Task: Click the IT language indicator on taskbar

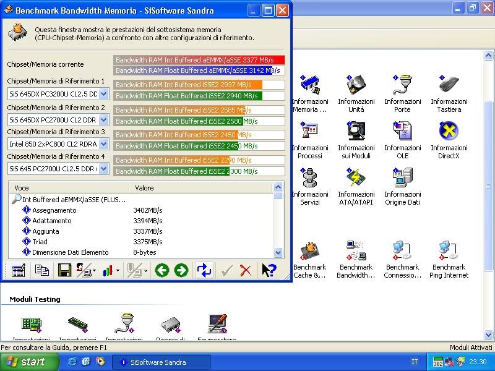Action: pos(415,362)
